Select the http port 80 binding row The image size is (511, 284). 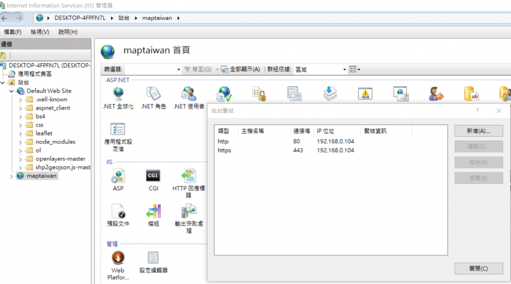330,142
